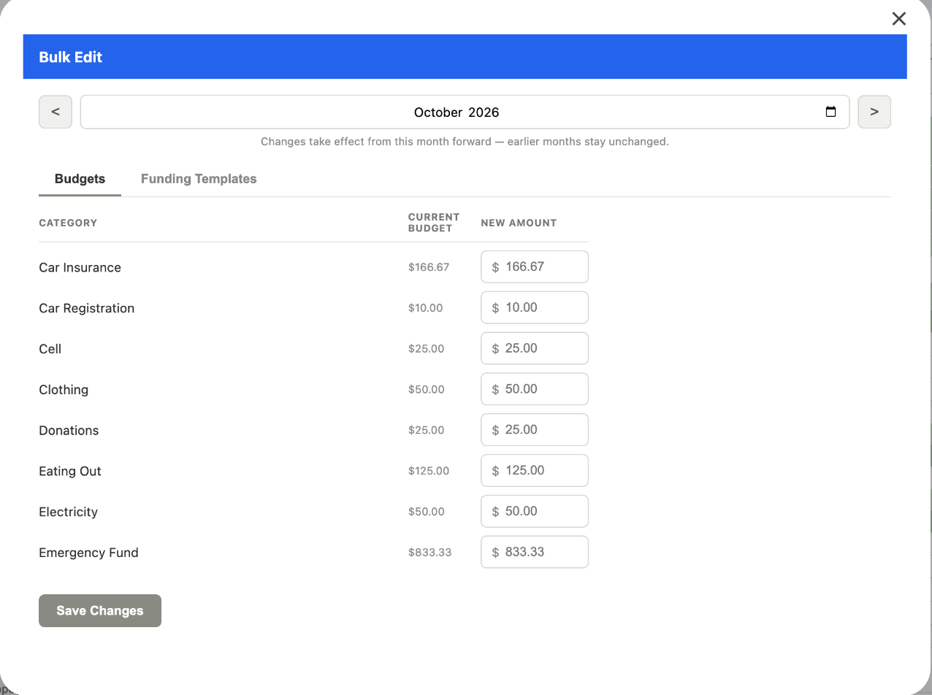
Task: Click current budget $833.33 for Emergency Fund
Action: coord(429,553)
